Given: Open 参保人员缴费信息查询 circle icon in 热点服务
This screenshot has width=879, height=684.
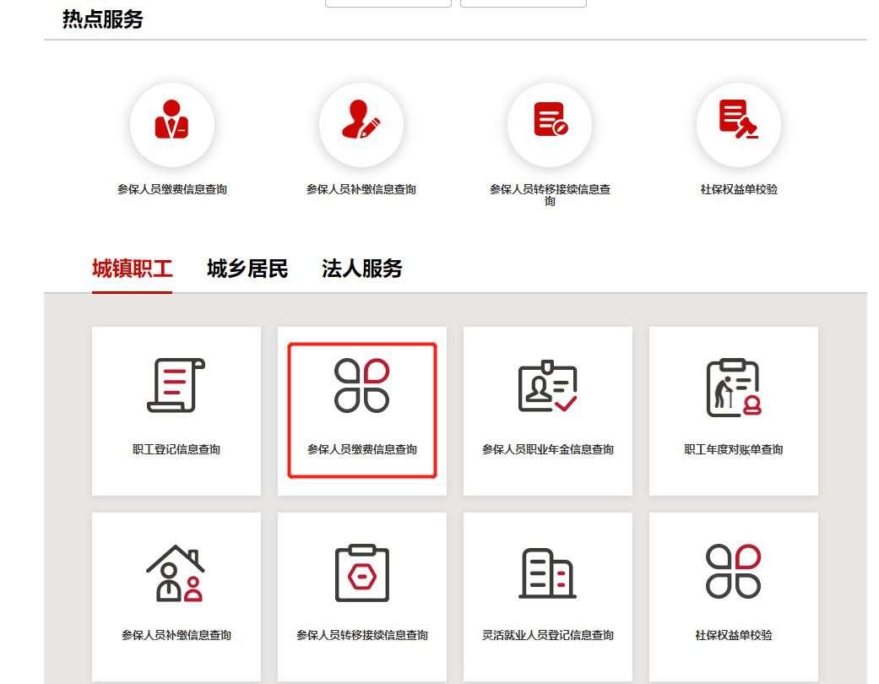Looking at the screenshot, I should click(x=172, y=125).
